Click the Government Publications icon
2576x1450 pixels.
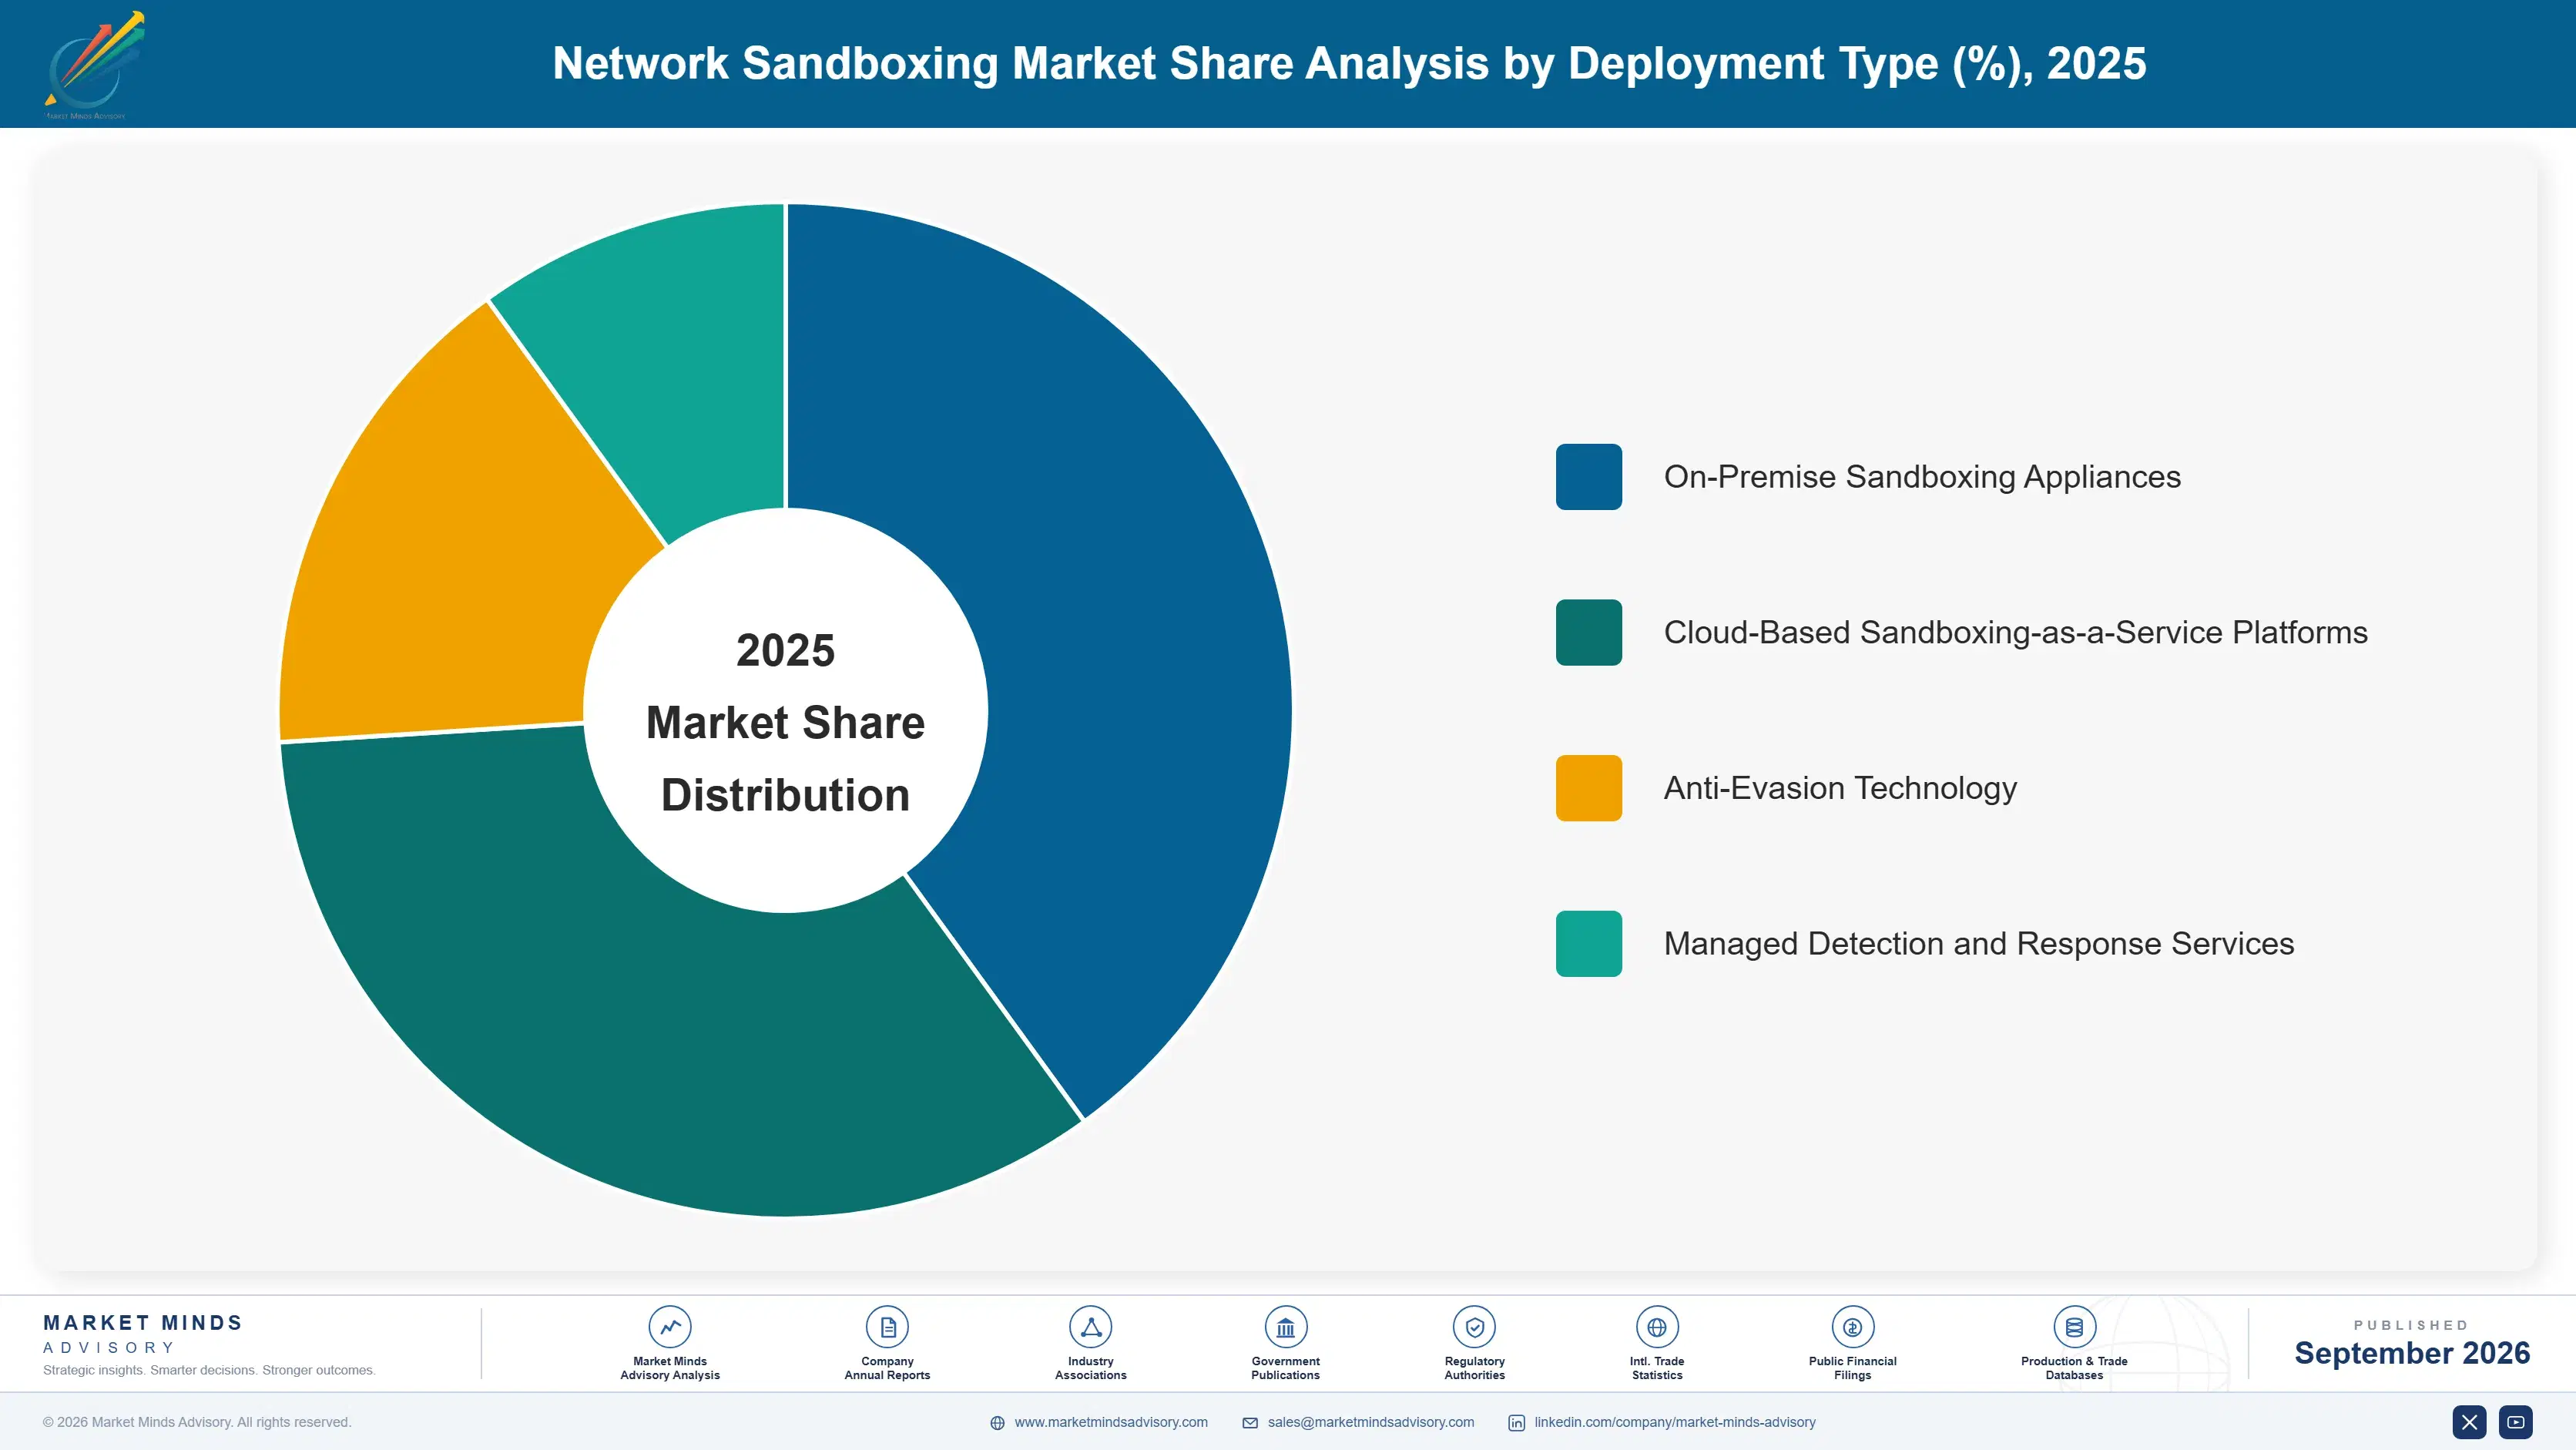(1285, 1327)
